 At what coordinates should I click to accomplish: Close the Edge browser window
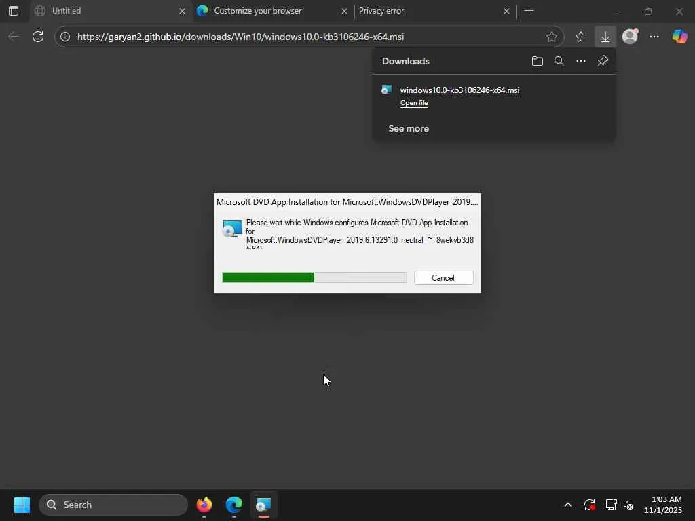[x=679, y=12]
